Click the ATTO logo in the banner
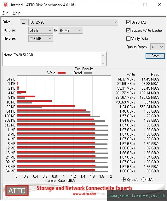The image size is (167, 201). pyautogui.click(x=17, y=191)
